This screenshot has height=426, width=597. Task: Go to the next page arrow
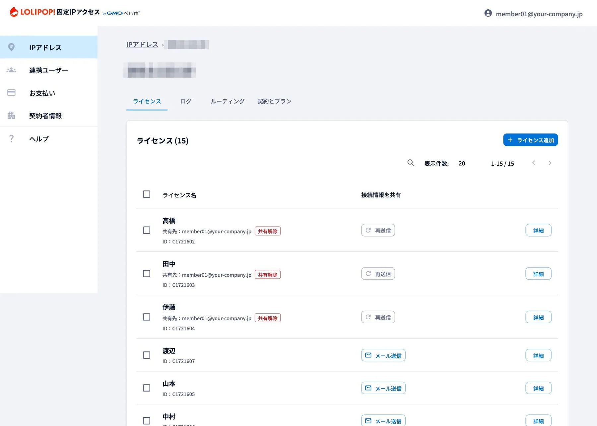550,163
